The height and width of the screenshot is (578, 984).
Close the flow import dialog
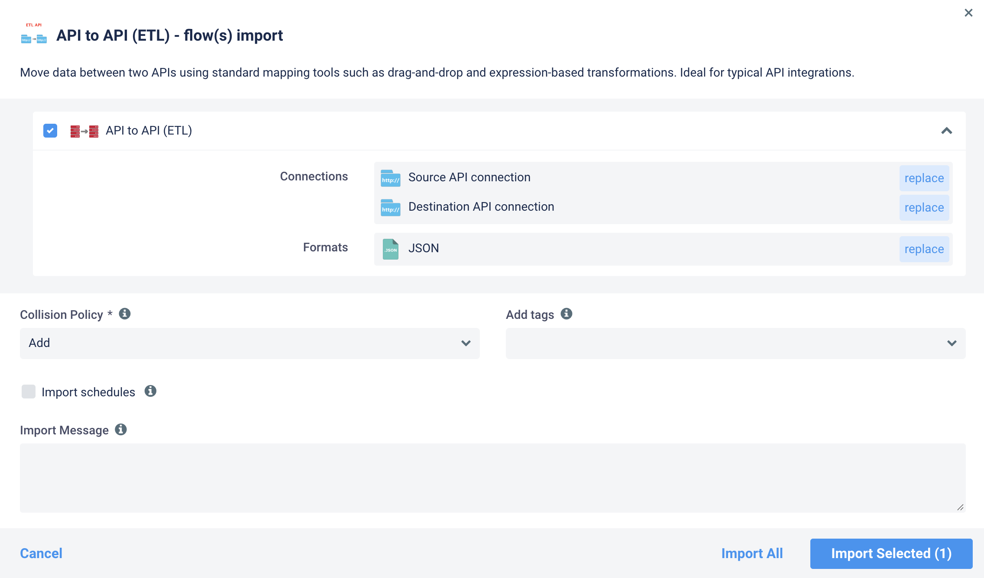point(968,13)
